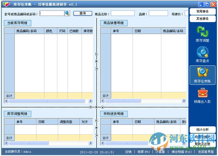Click 商品编码/条码 header in 当前库存明细
Image resolution: width=218 pixels, height=156 pixels.
pyautogui.click(x=30, y=31)
